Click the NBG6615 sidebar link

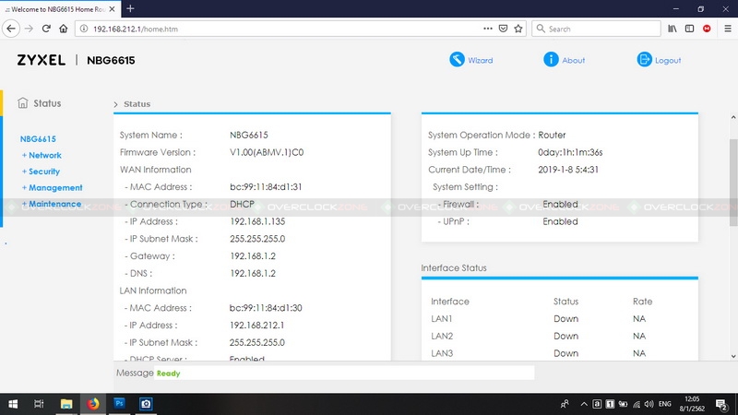38,139
